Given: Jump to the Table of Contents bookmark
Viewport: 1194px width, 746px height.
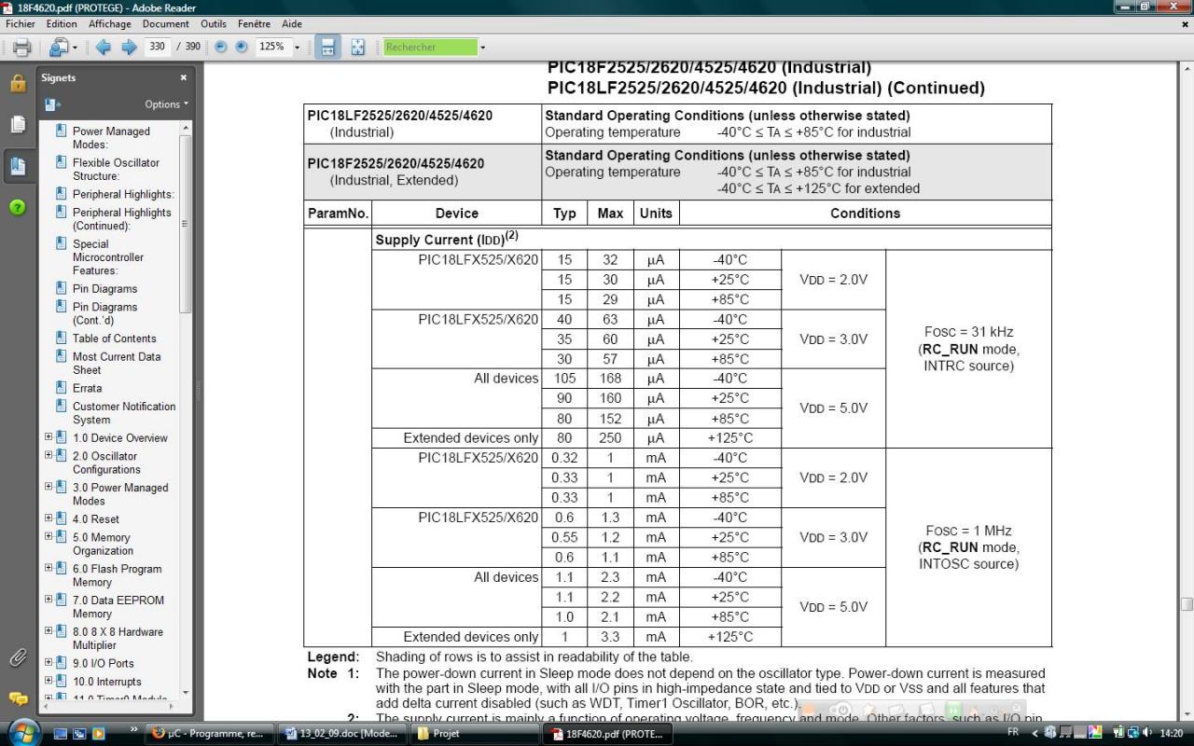Looking at the screenshot, I should click(114, 338).
